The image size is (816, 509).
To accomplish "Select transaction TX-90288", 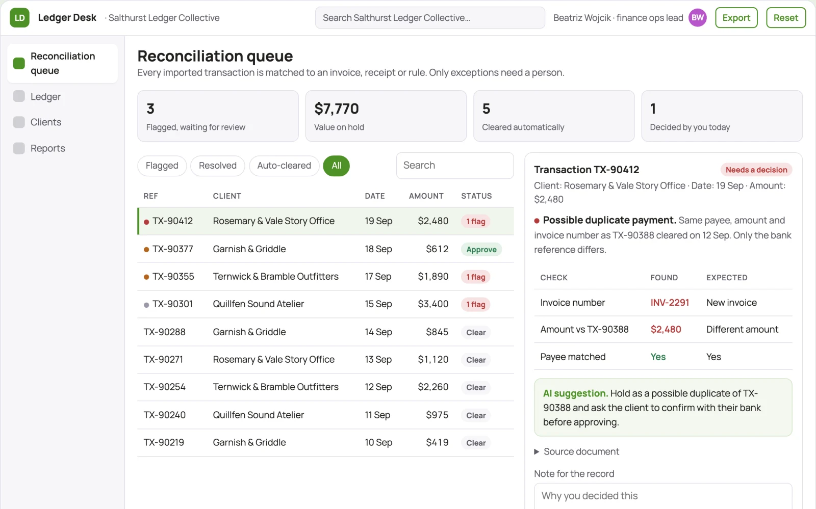I will (x=325, y=332).
